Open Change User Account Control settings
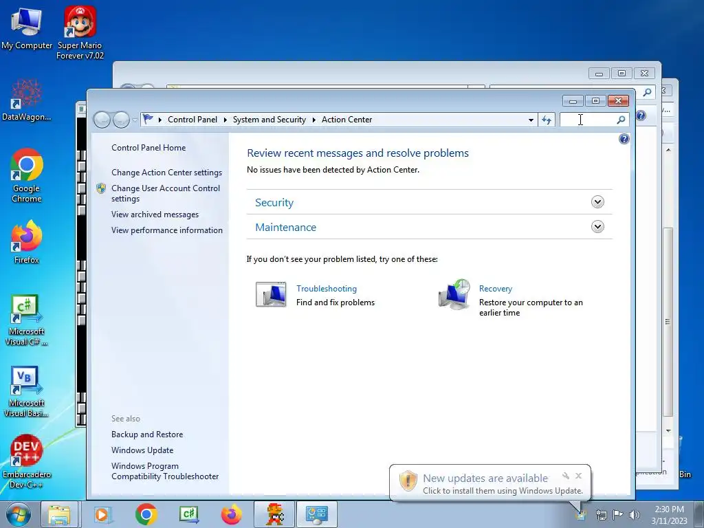 coord(166,193)
